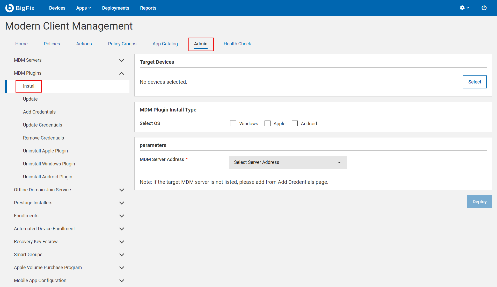Open the Policy Groups tab
Screen dimensions: 497x287
122,44
